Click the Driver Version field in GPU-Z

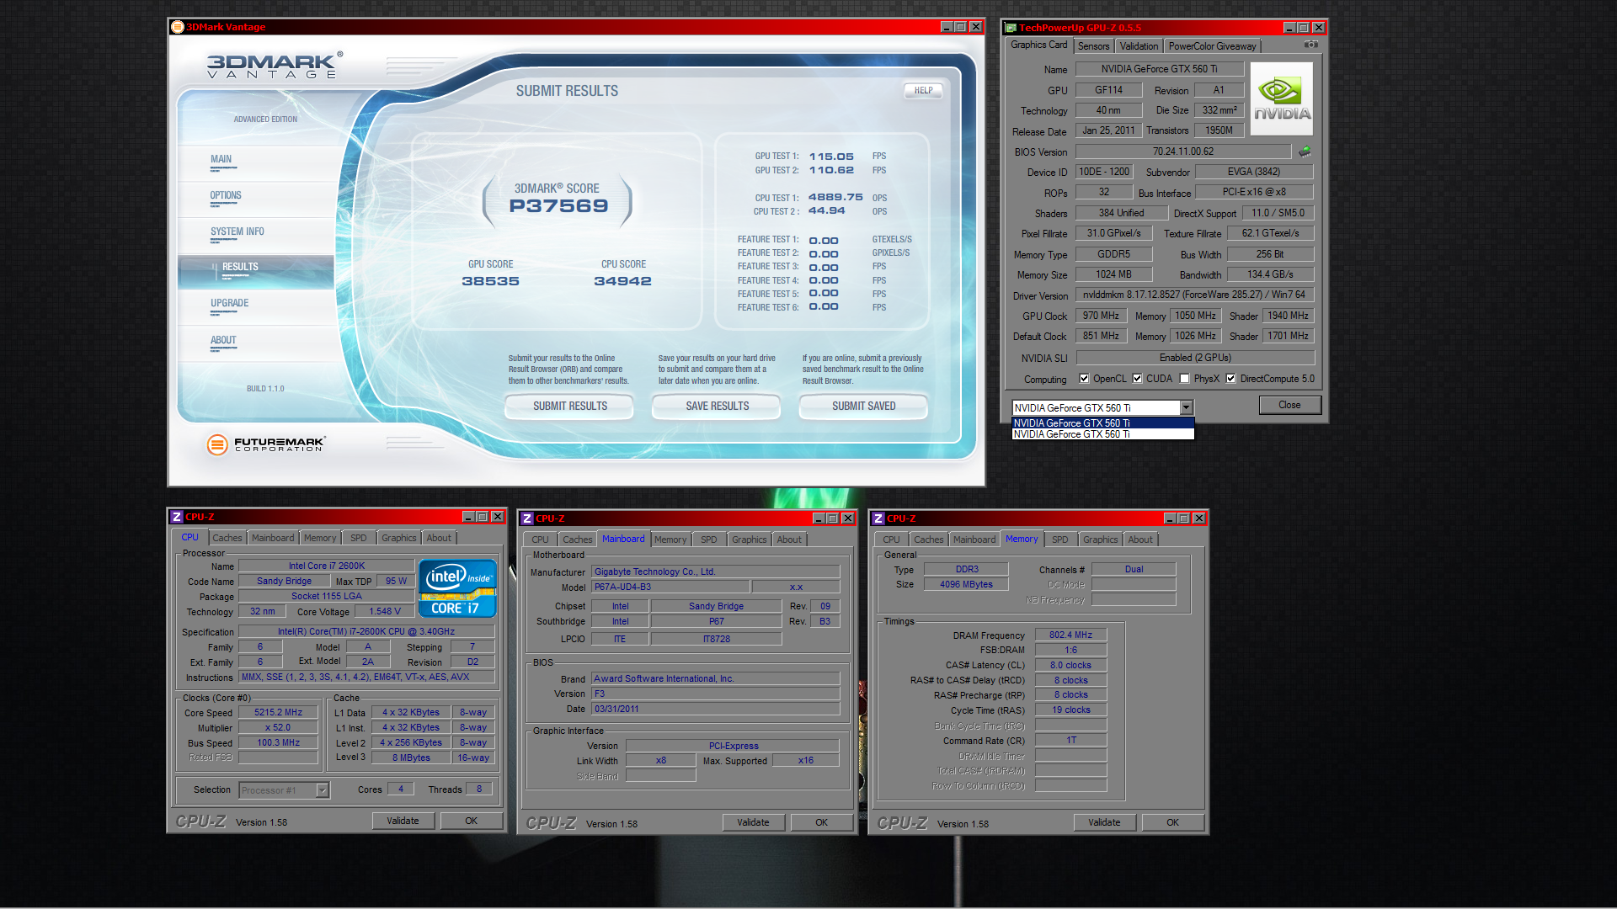[1193, 295]
